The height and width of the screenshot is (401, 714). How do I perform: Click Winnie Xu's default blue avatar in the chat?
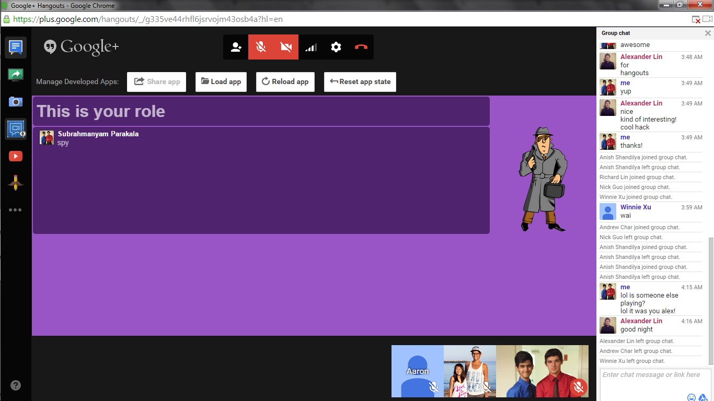(608, 211)
